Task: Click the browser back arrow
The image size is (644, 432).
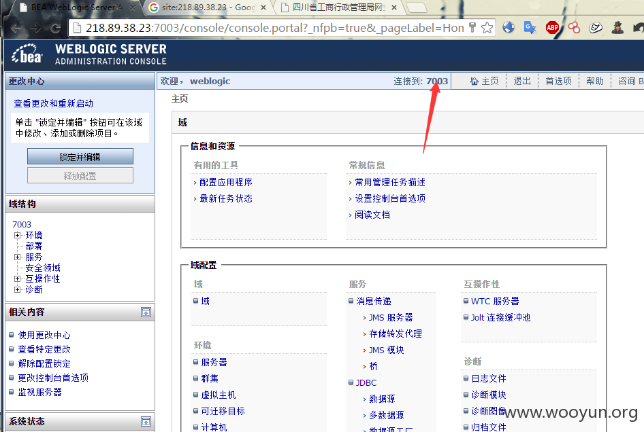Action: 16,28
